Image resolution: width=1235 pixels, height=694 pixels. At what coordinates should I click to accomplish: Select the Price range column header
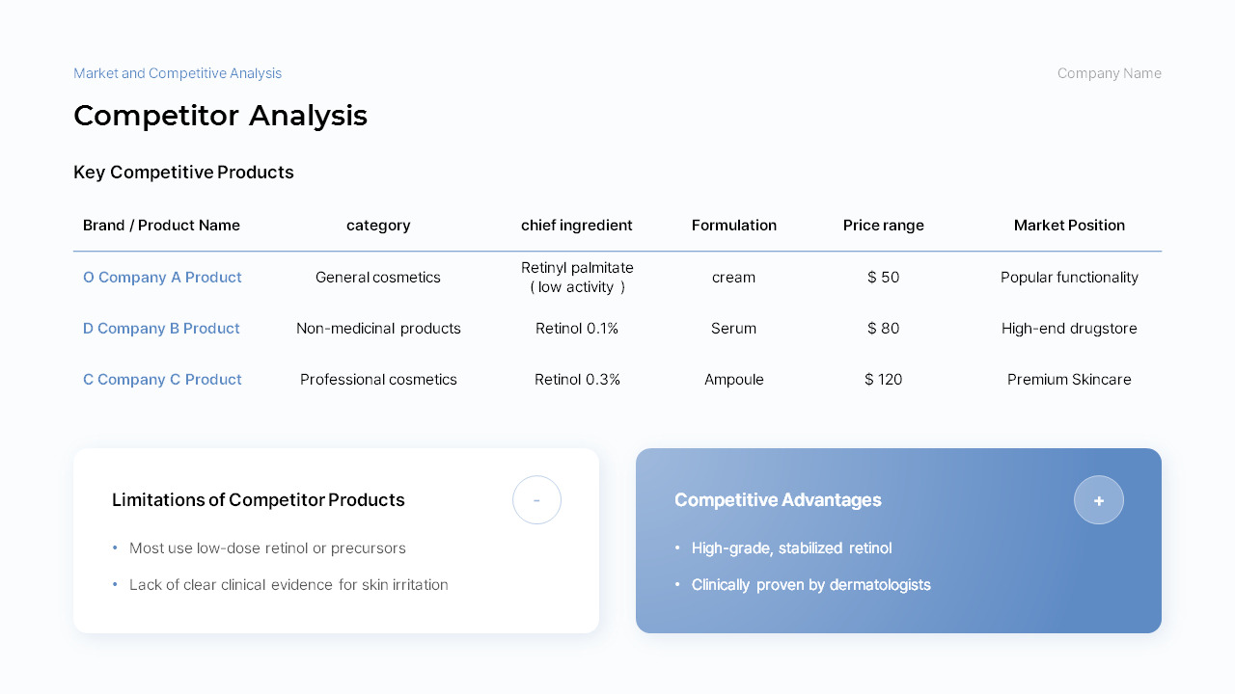coord(884,226)
